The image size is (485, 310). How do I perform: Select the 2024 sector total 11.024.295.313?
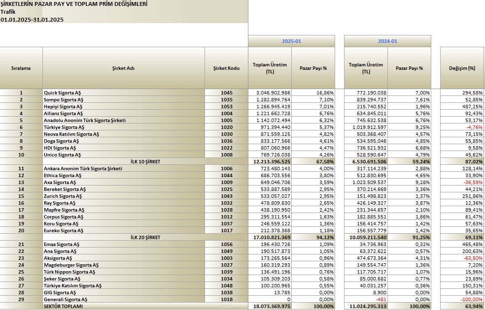coord(366,306)
